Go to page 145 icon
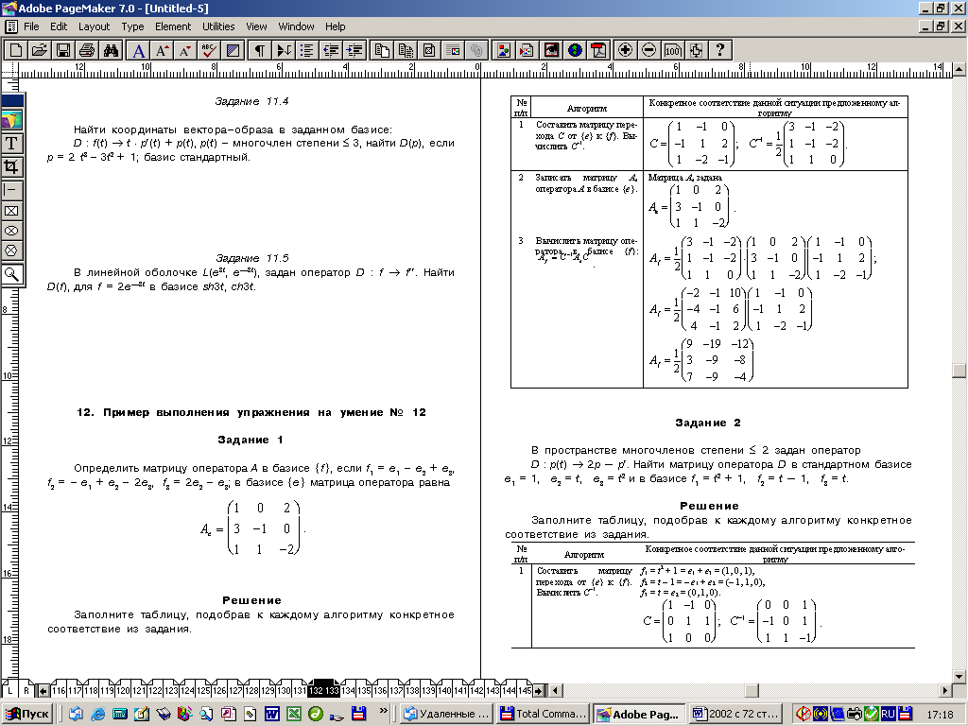The image size is (968, 726). tap(525, 690)
